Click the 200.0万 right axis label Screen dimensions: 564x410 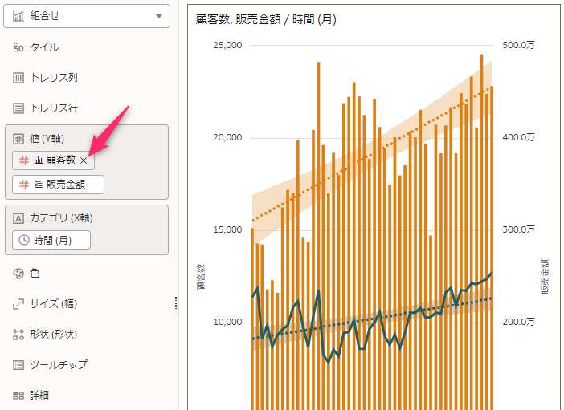[518, 322]
